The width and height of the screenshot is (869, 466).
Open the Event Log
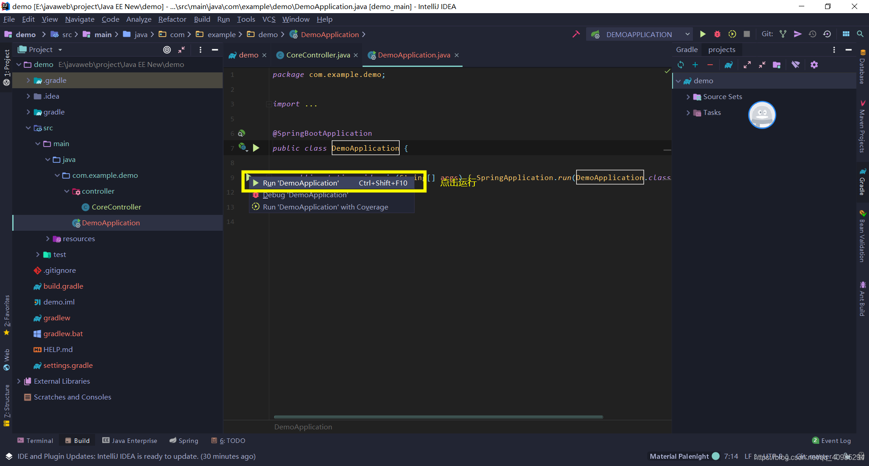[x=831, y=441]
